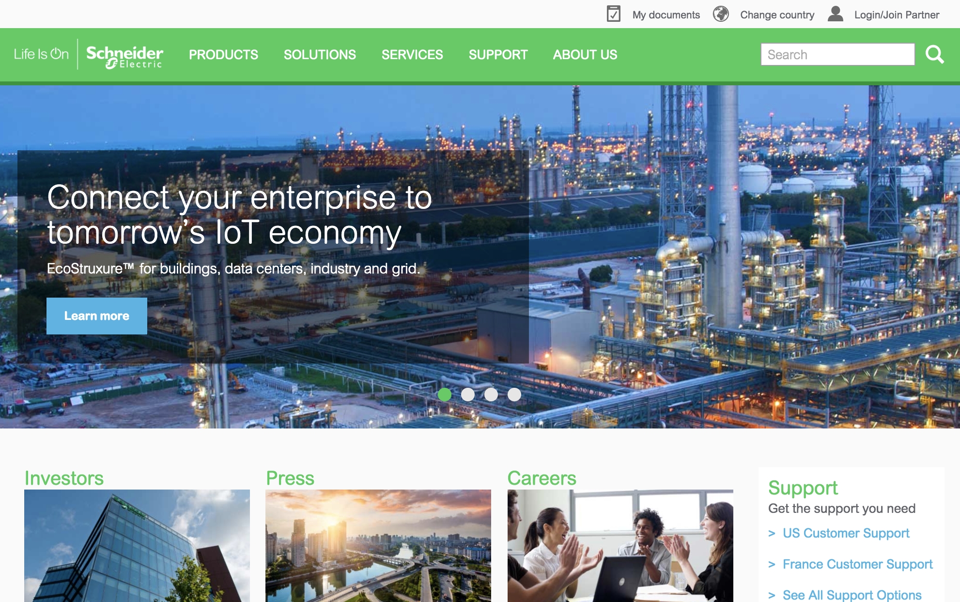Click the My documents checklist icon
Viewport: 960px width, 602px height.
click(x=613, y=14)
